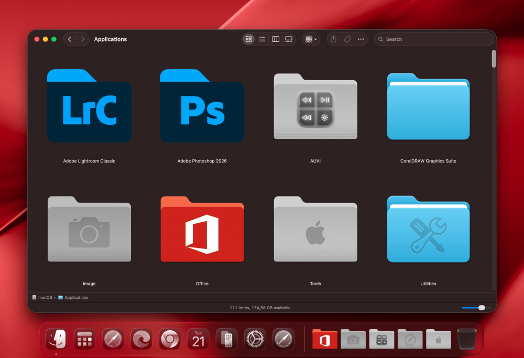Switch to list view
Viewport: 524px width, 358px height.
[262, 39]
